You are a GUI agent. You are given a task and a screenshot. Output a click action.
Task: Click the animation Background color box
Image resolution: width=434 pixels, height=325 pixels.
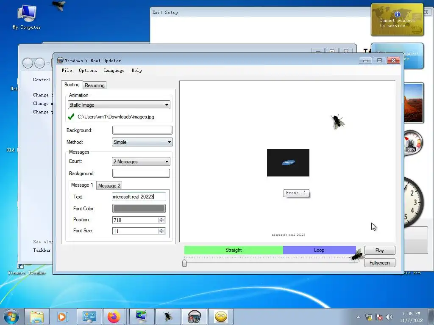pyautogui.click(x=142, y=130)
